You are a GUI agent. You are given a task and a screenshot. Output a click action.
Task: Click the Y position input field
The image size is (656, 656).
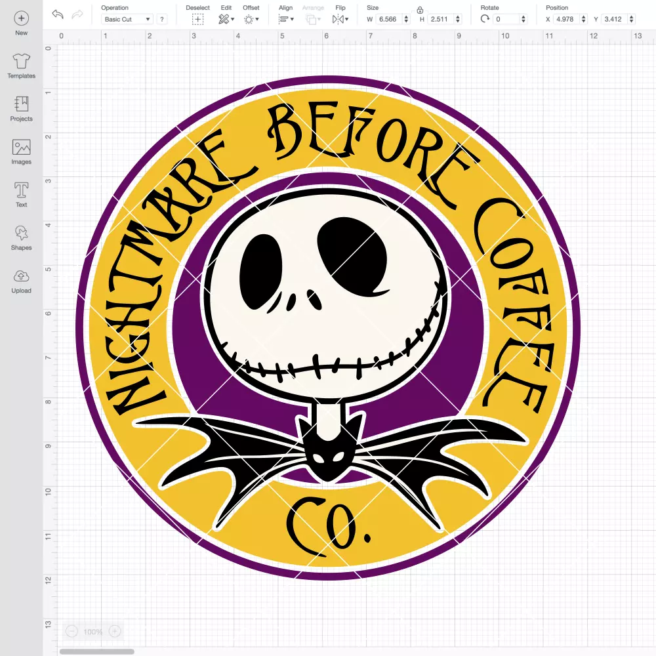615,19
